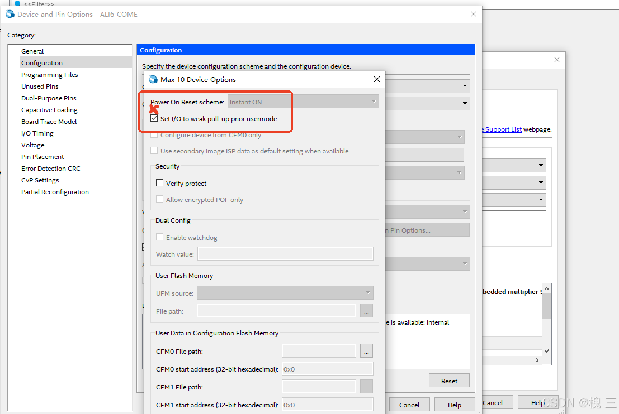Click the vertical scrollbar thumb in rear window

pyautogui.click(x=546, y=306)
